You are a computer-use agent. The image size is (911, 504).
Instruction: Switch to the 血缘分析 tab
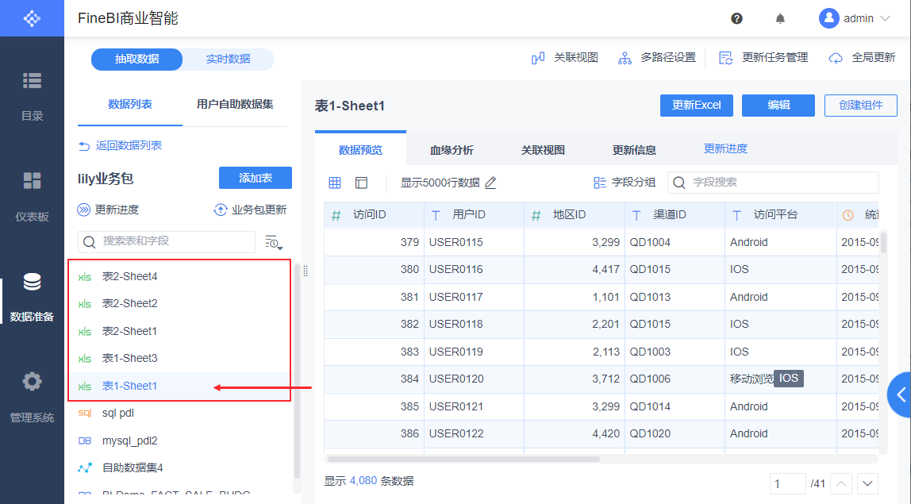click(x=452, y=150)
